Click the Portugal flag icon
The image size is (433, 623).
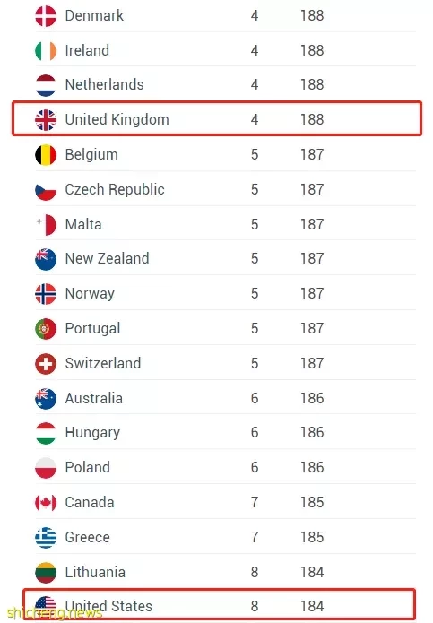46,329
